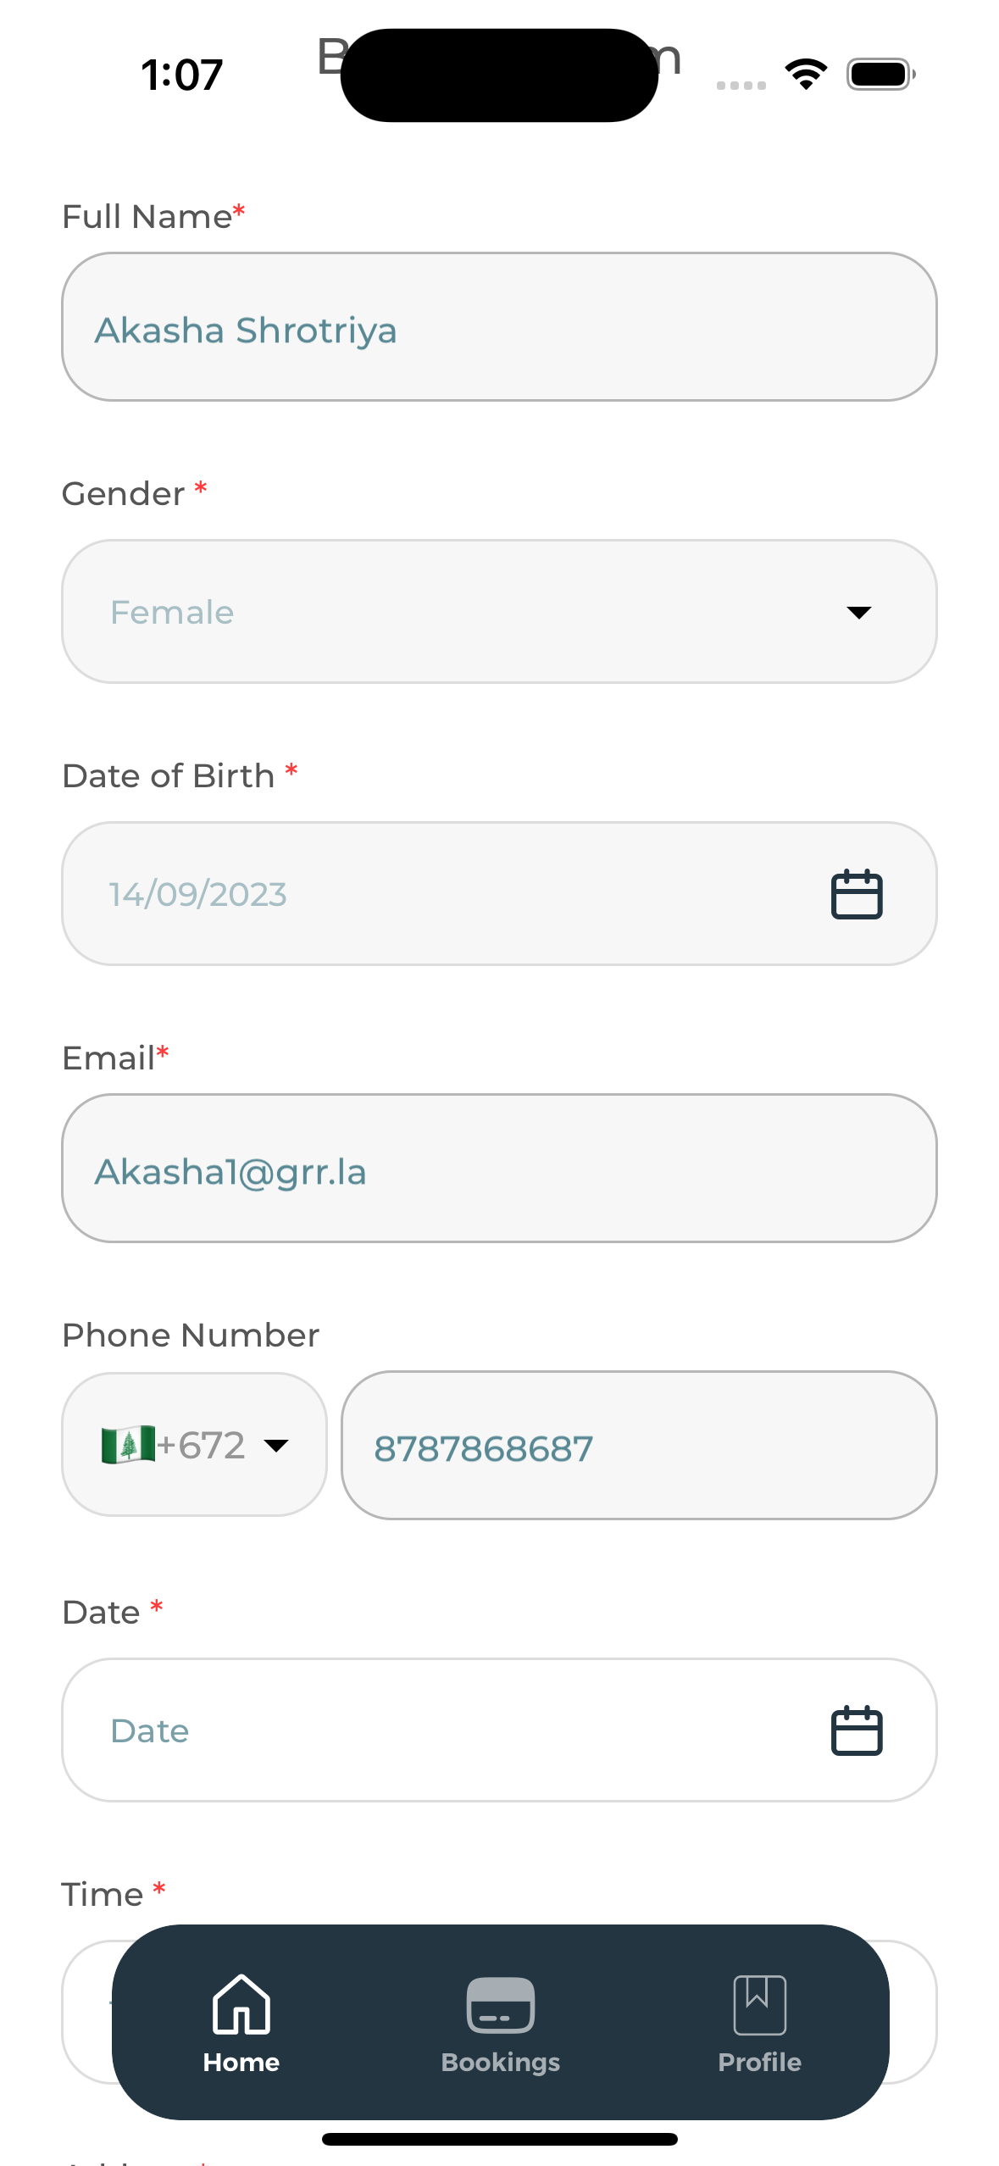Tap the 1:07 clock in status bar

181,75
